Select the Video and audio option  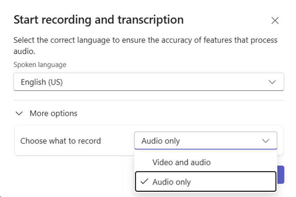click(x=181, y=162)
